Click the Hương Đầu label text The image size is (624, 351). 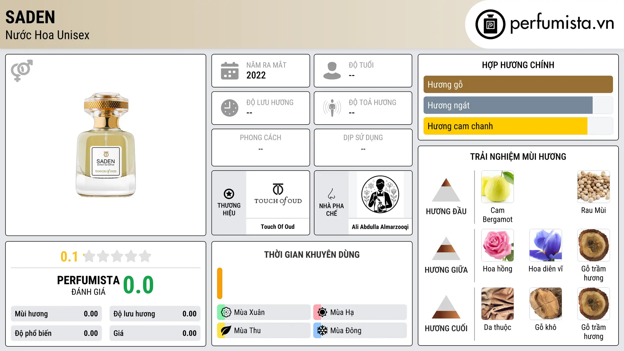point(446,211)
